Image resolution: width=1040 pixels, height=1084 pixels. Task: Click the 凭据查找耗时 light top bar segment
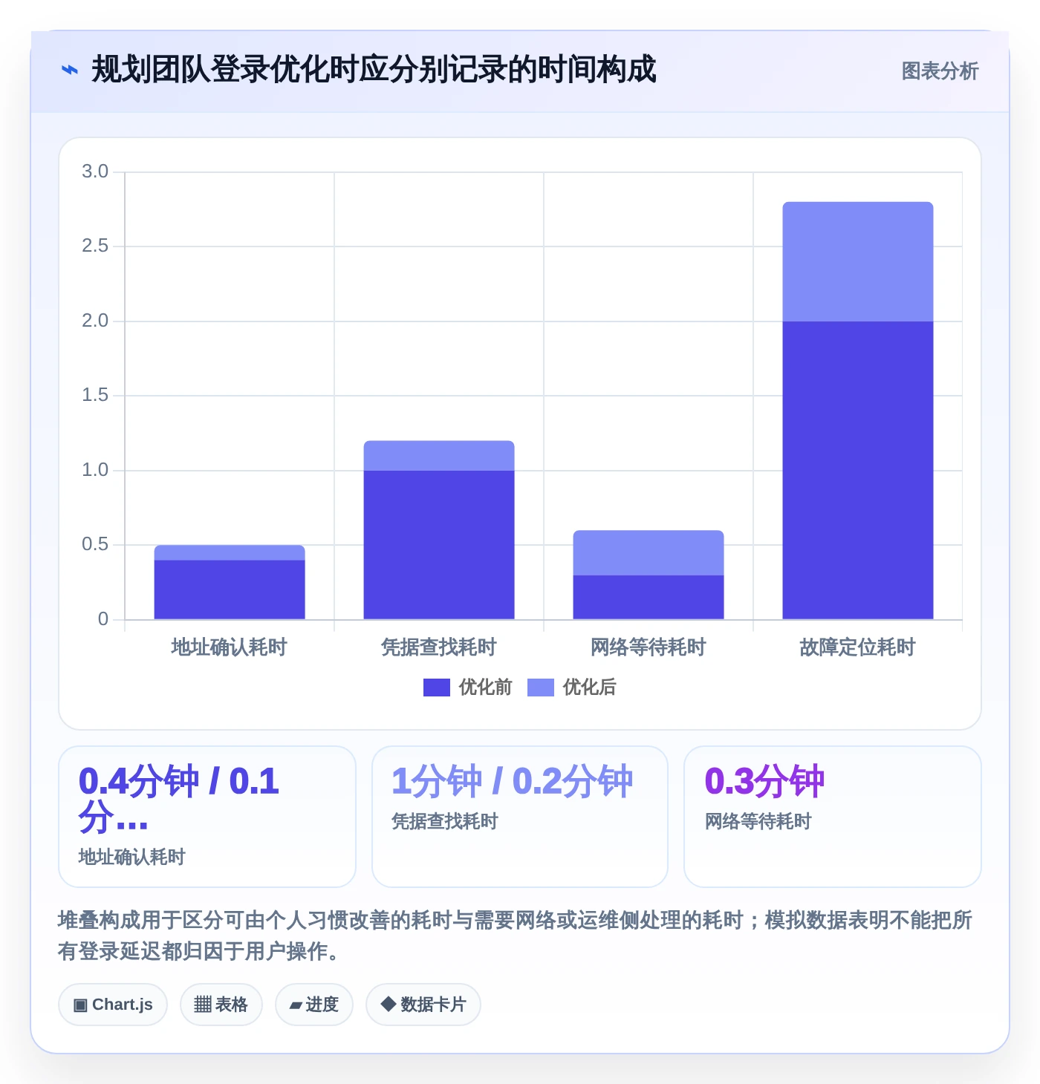tap(439, 456)
